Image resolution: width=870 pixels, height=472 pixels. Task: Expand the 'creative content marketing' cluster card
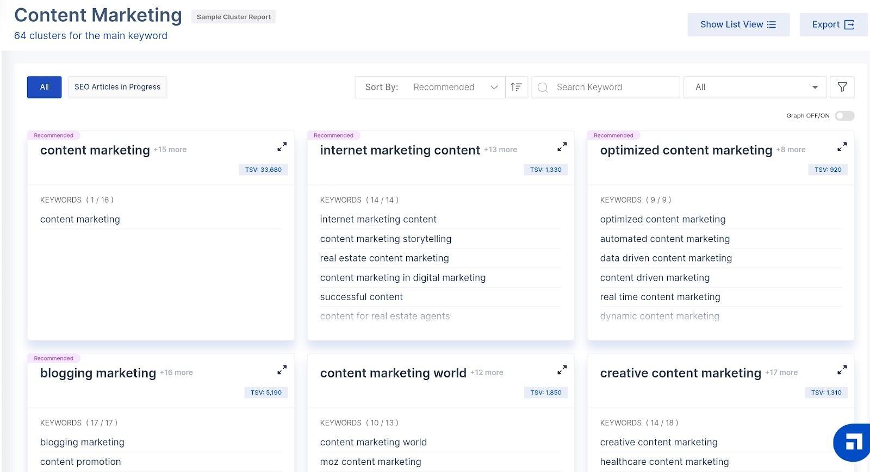tap(842, 370)
